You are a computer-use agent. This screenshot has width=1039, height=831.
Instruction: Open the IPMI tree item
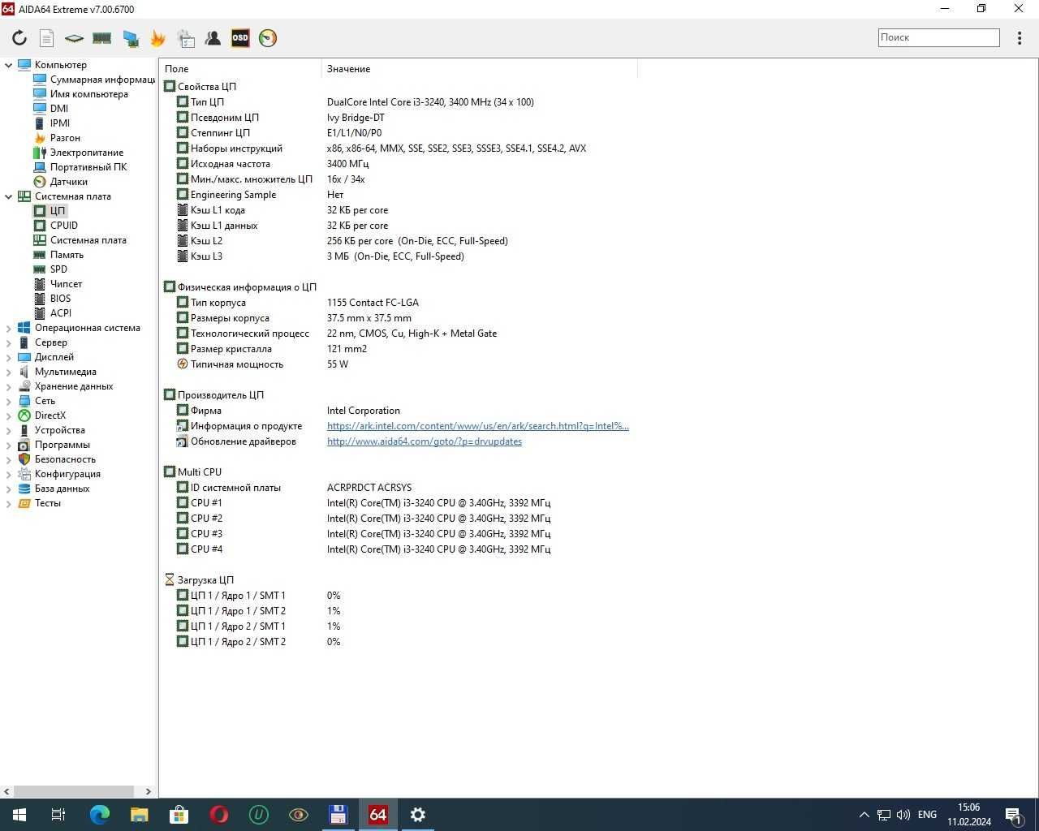click(x=60, y=123)
